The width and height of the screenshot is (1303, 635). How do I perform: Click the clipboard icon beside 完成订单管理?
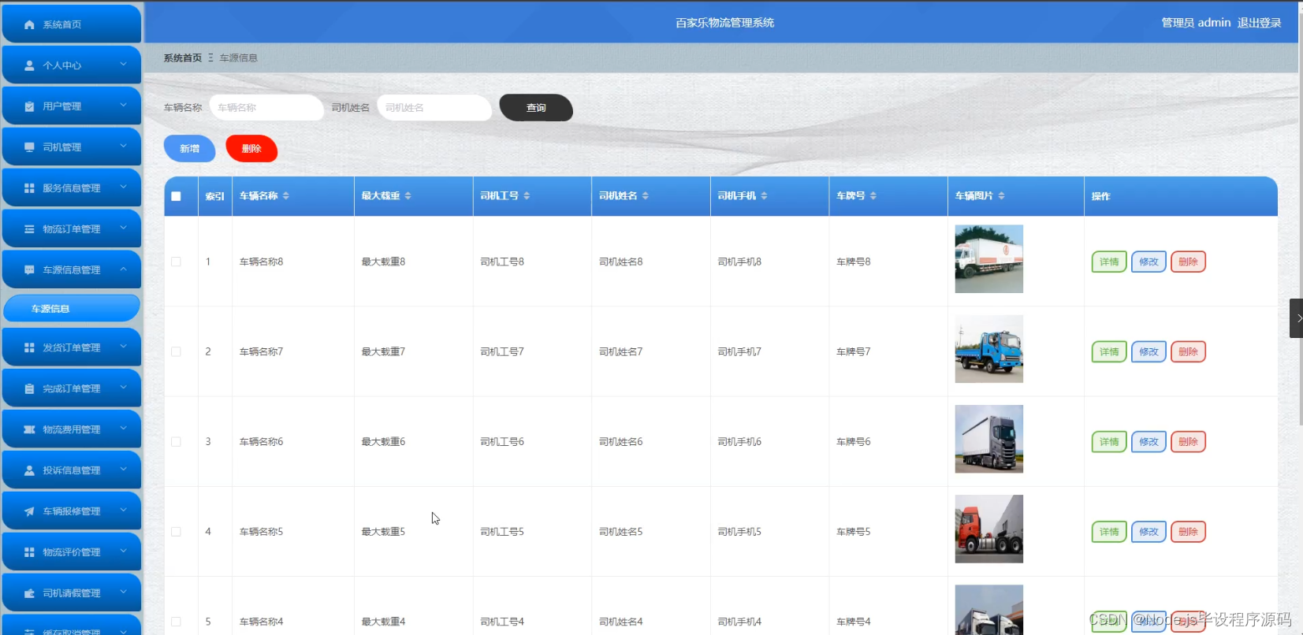pyautogui.click(x=29, y=388)
